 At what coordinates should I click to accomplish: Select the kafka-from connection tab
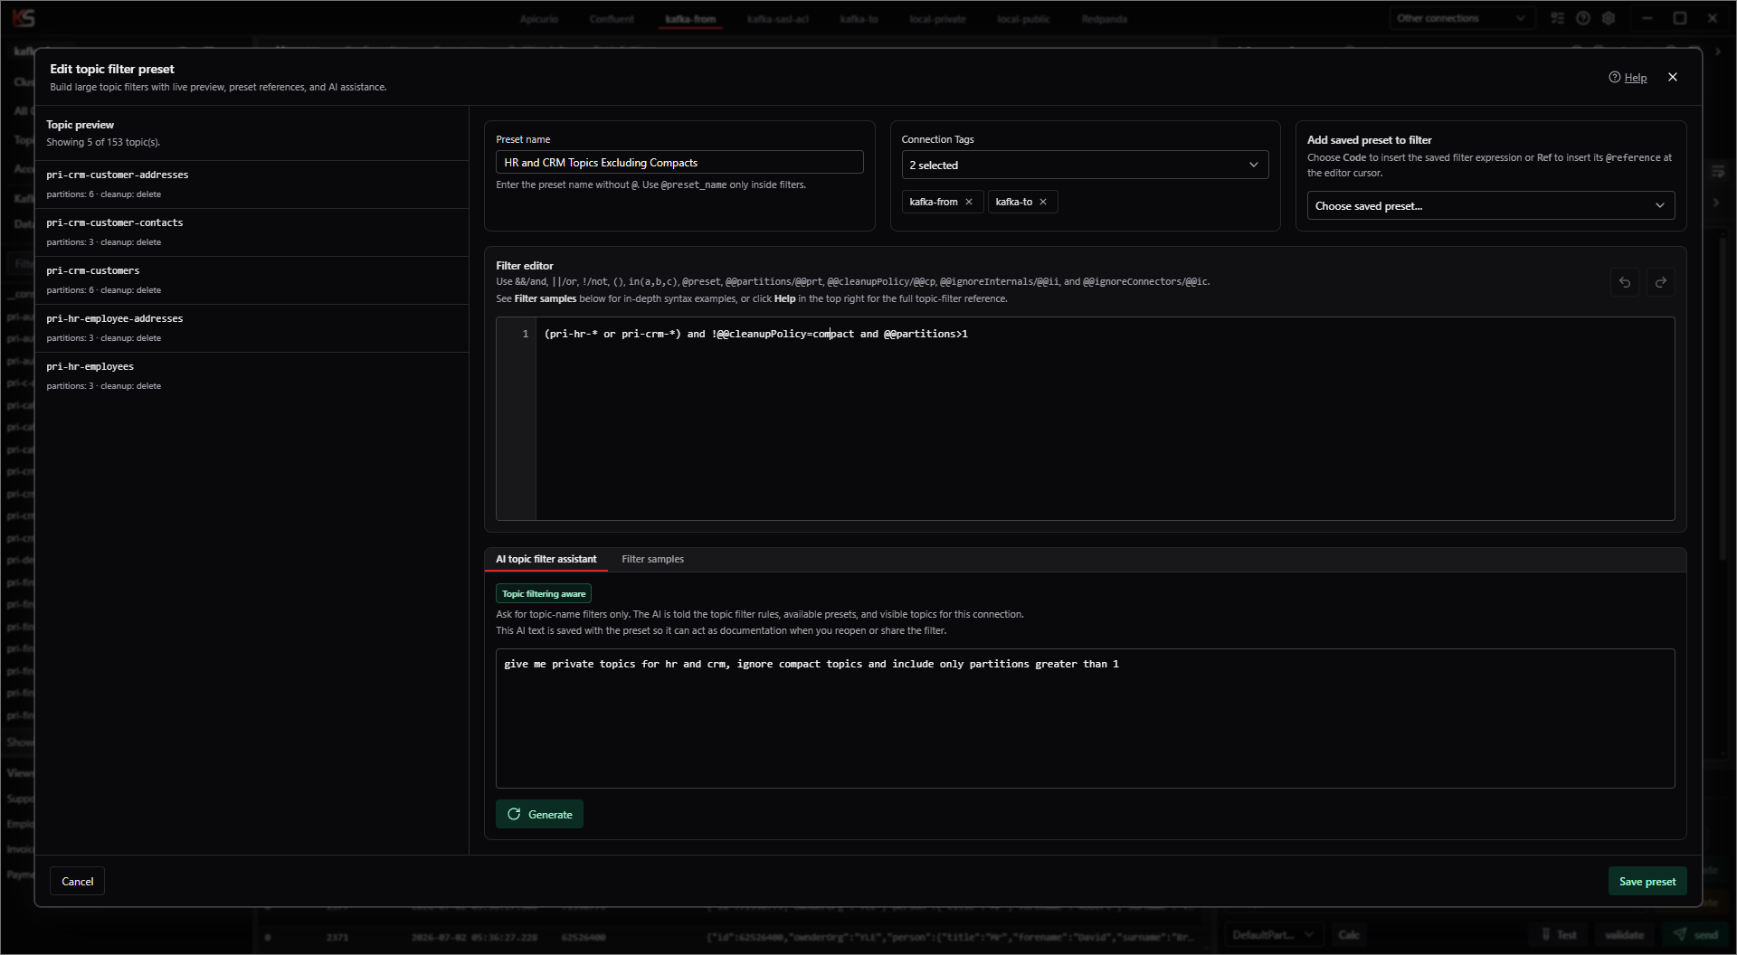[x=690, y=19]
